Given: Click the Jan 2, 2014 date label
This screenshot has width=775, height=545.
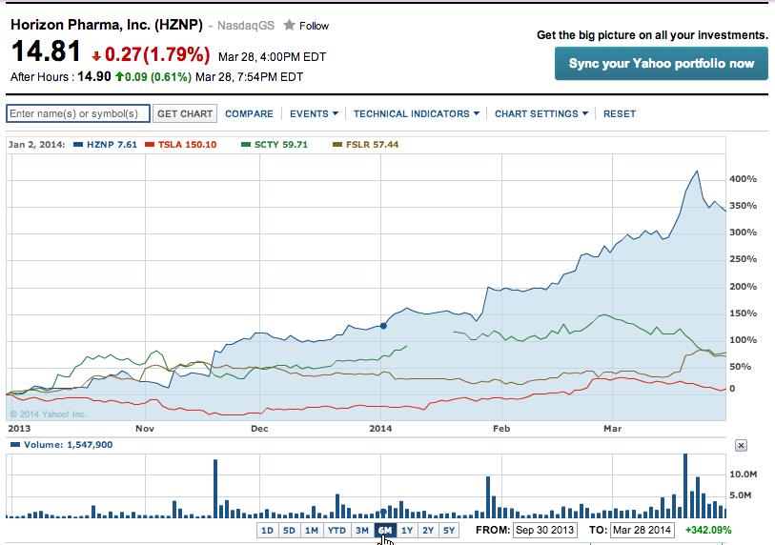Looking at the screenshot, I should pos(36,145).
